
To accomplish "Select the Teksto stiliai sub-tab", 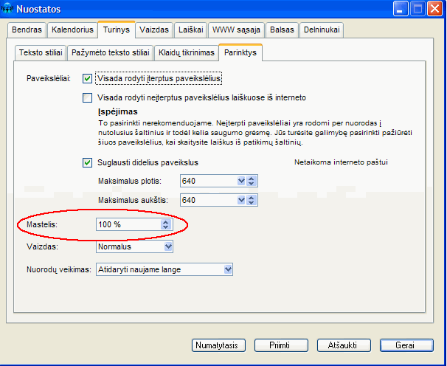I will point(41,53).
